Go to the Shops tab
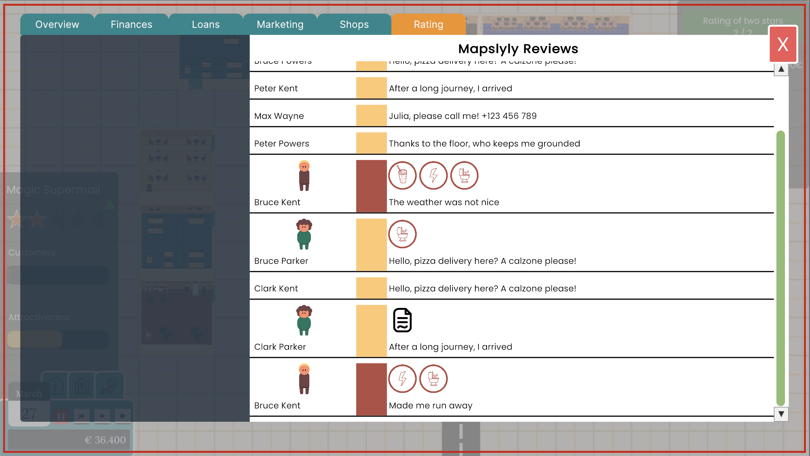Image resolution: width=810 pixels, height=456 pixels. point(354,24)
